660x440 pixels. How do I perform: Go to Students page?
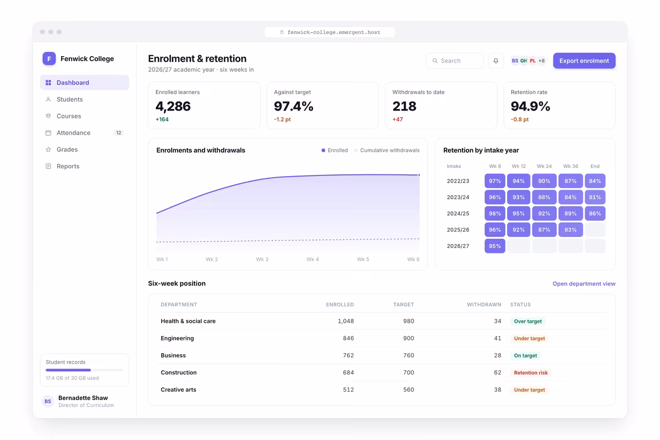85,100
